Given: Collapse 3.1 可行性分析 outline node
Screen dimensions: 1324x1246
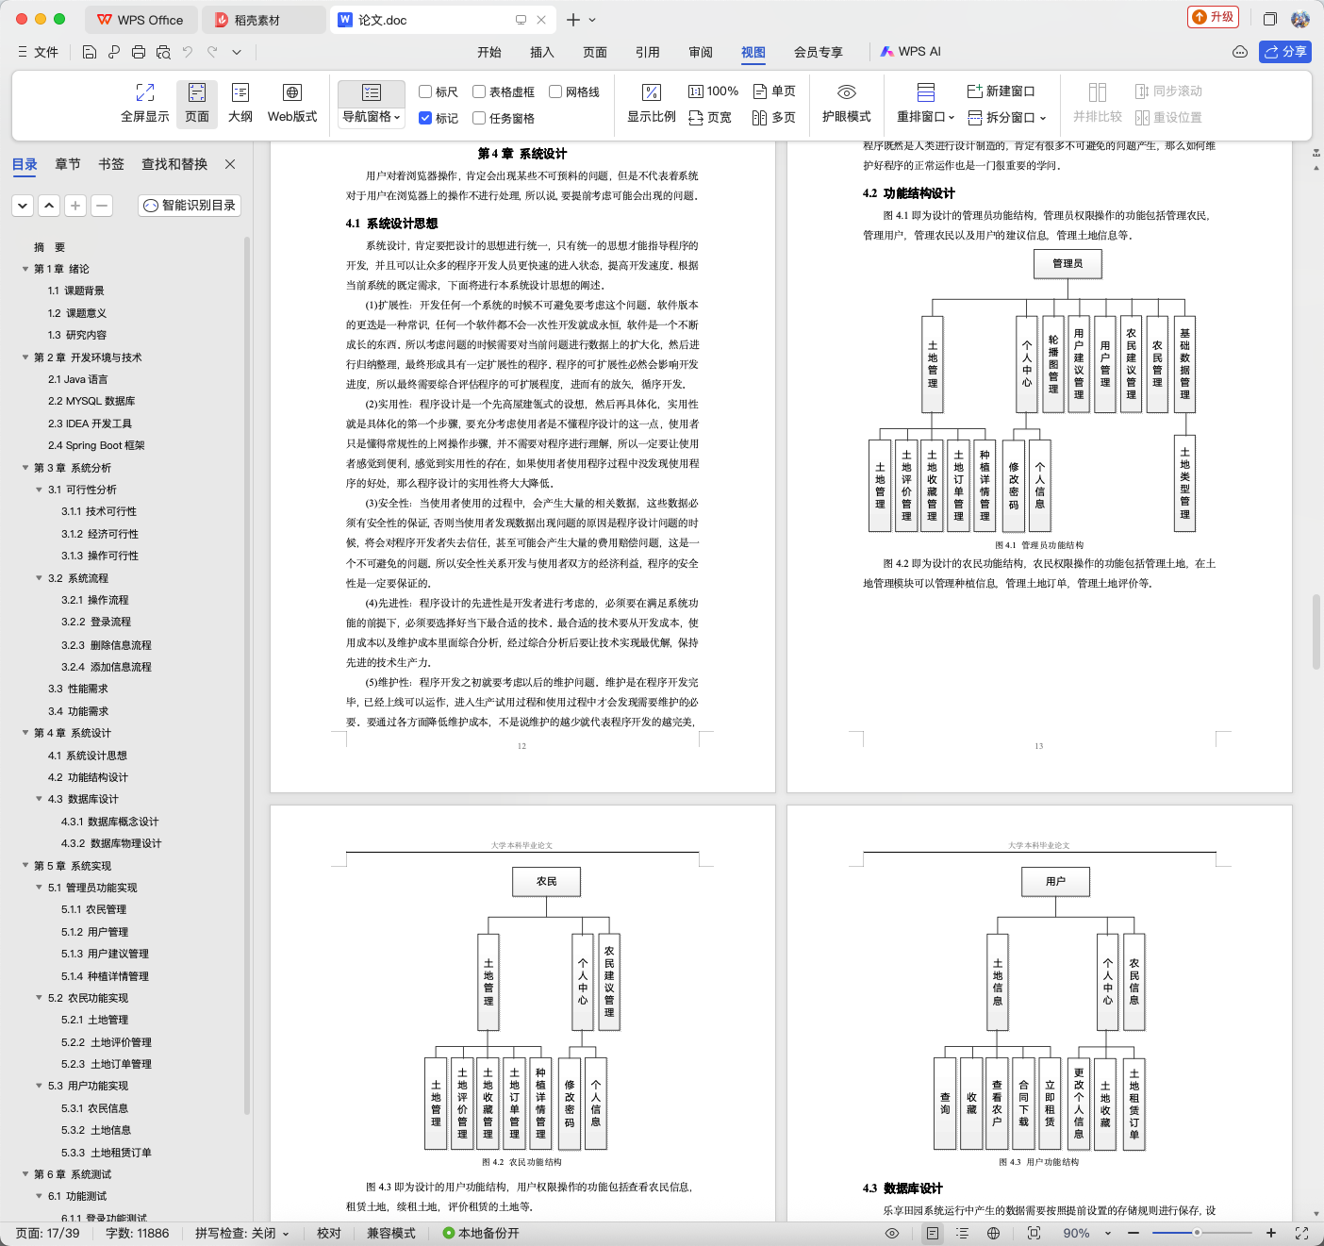Looking at the screenshot, I should [x=39, y=490].
